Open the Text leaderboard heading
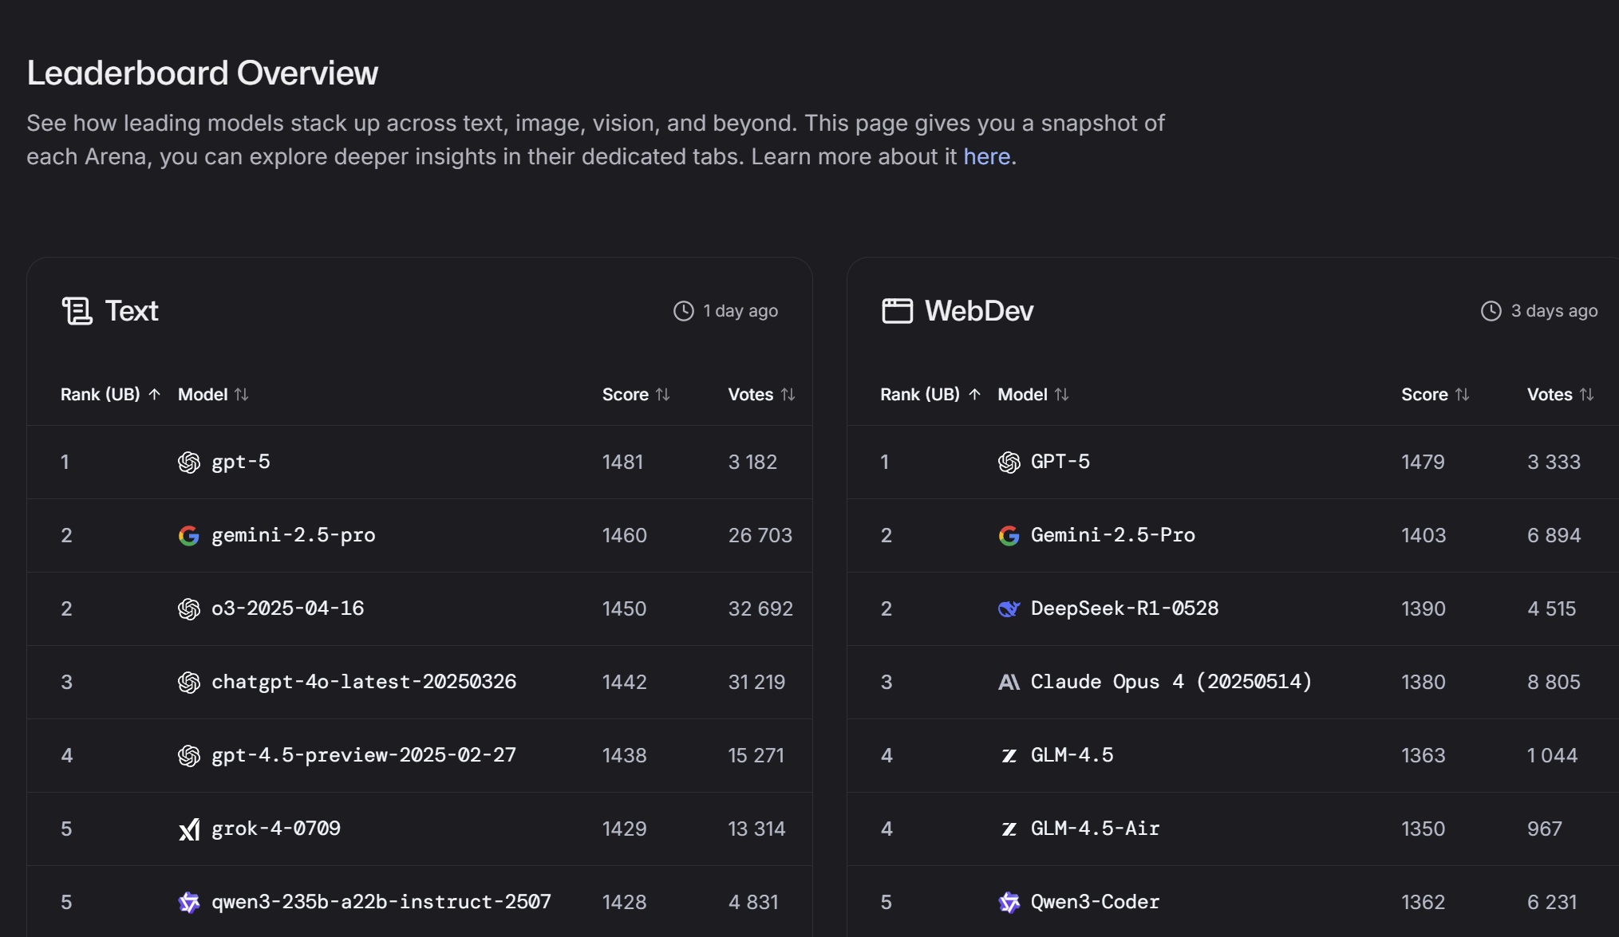 pos(132,311)
